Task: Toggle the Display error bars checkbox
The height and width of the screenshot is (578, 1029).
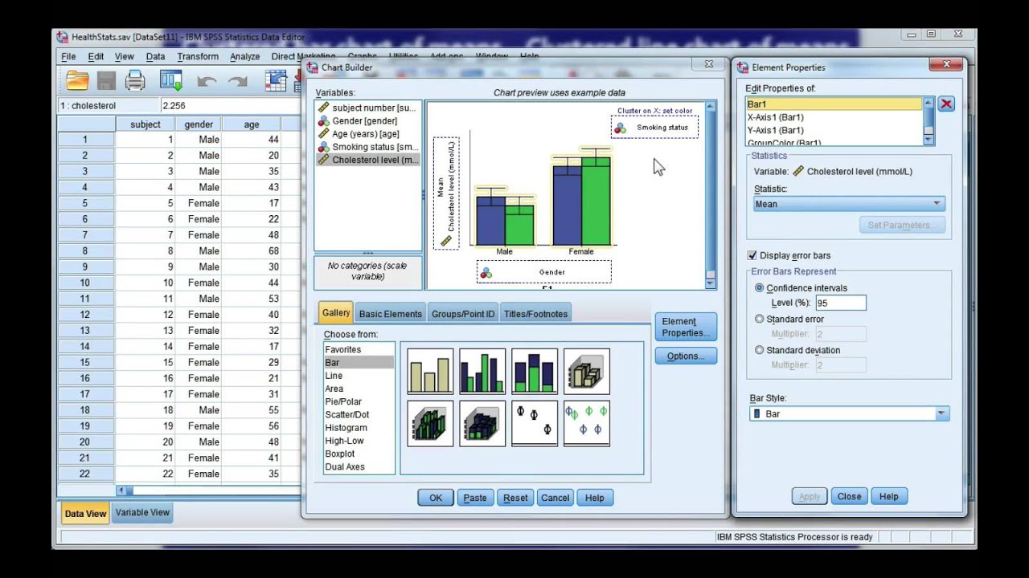Action: pyautogui.click(x=752, y=255)
